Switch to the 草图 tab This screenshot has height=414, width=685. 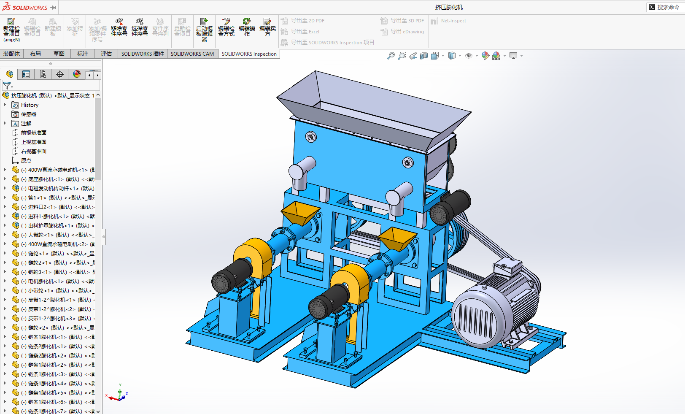coord(59,54)
